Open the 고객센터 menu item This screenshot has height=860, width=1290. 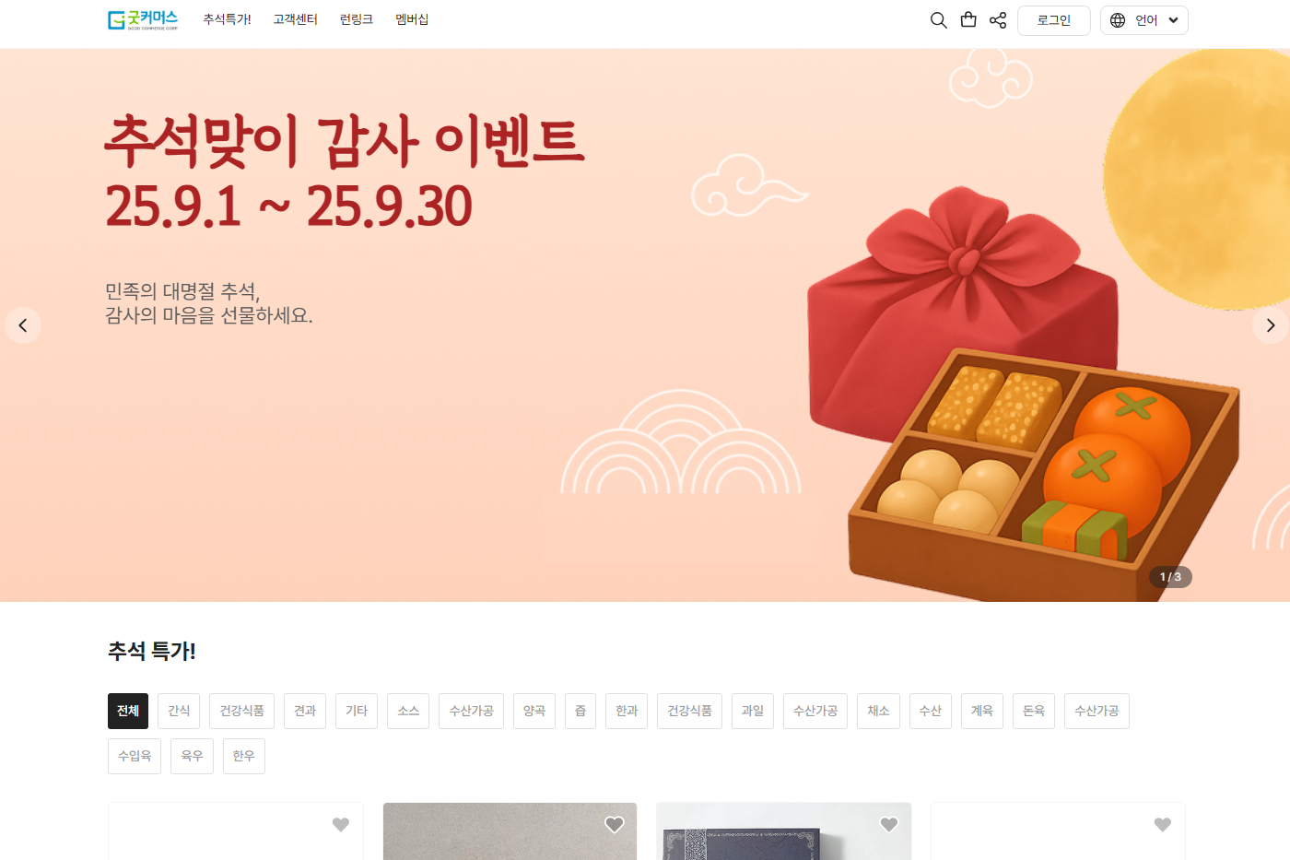pyautogui.click(x=295, y=19)
